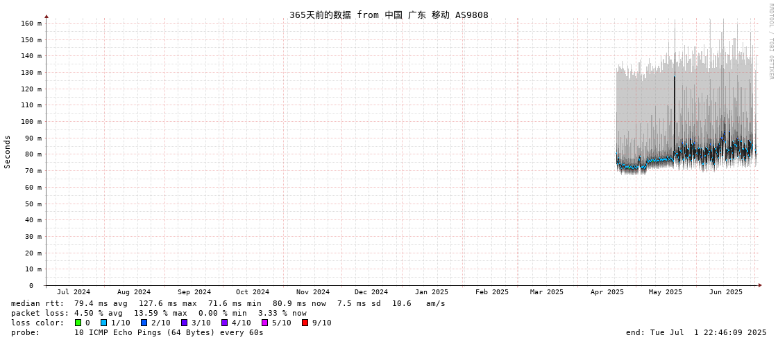Screen dimensions: 778x342
Task: Click the purple 3/10 loss color swatch
Action: tap(184, 323)
